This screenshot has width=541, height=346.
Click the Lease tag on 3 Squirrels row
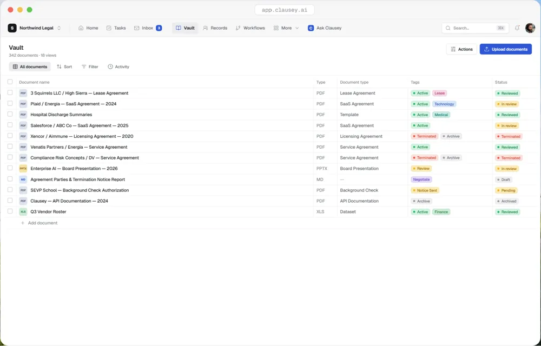(439, 93)
